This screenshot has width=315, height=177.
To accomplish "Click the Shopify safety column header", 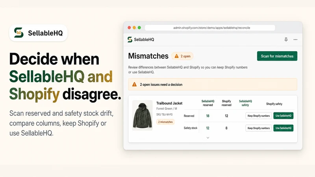I will click(x=274, y=104).
